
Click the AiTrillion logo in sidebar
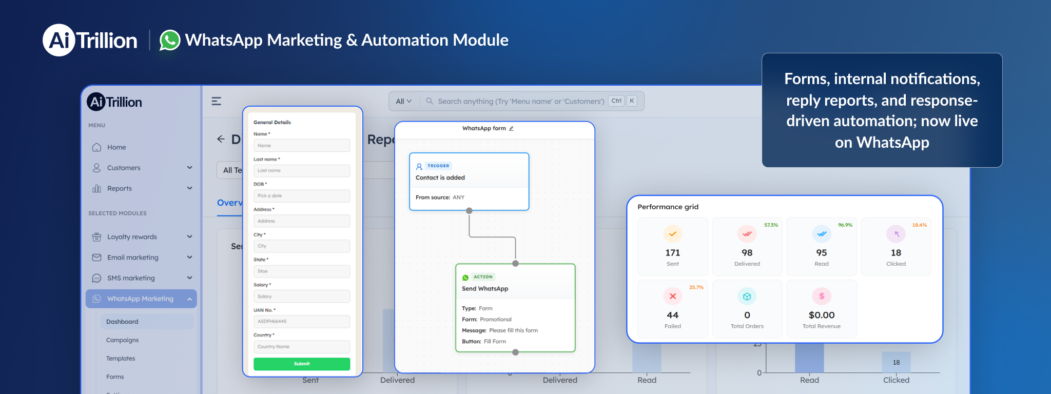pyautogui.click(x=114, y=102)
